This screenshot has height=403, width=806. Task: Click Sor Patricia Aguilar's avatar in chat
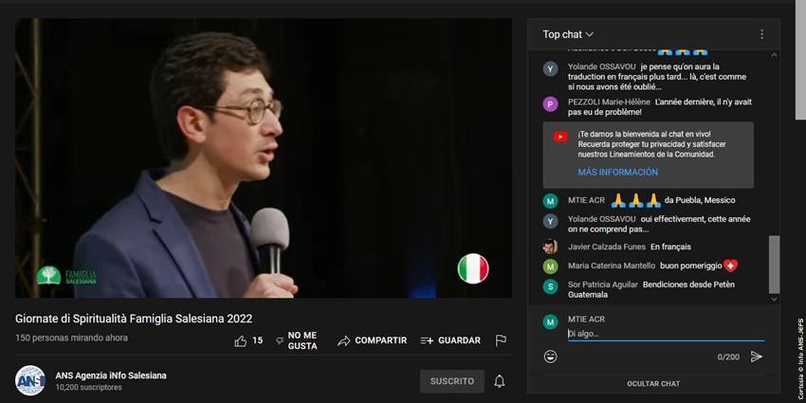coord(551,286)
